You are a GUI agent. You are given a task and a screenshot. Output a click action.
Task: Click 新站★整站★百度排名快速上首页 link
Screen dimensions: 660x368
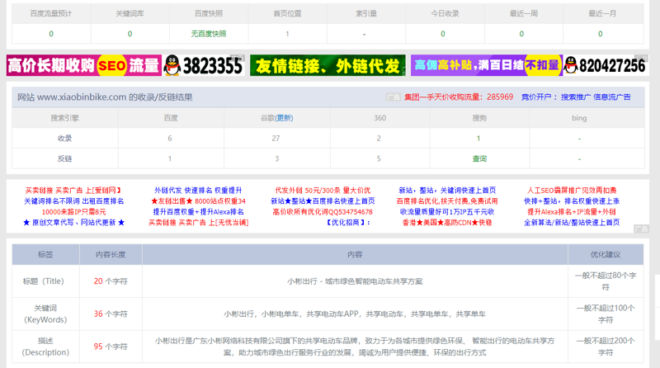pyautogui.click(x=323, y=201)
